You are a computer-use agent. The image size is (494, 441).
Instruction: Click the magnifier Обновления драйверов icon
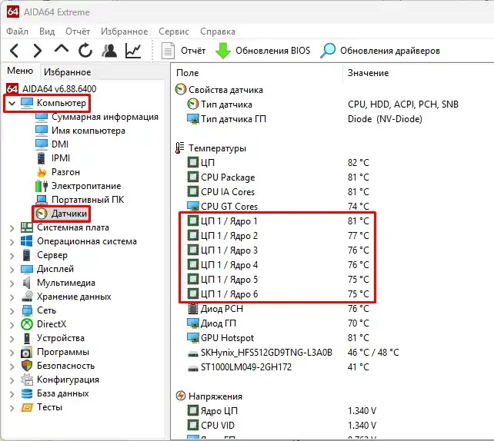[328, 51]
